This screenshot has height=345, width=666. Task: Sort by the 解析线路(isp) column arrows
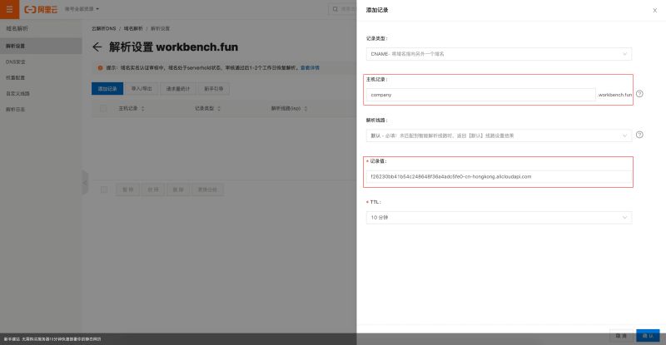tap(306, 109)
